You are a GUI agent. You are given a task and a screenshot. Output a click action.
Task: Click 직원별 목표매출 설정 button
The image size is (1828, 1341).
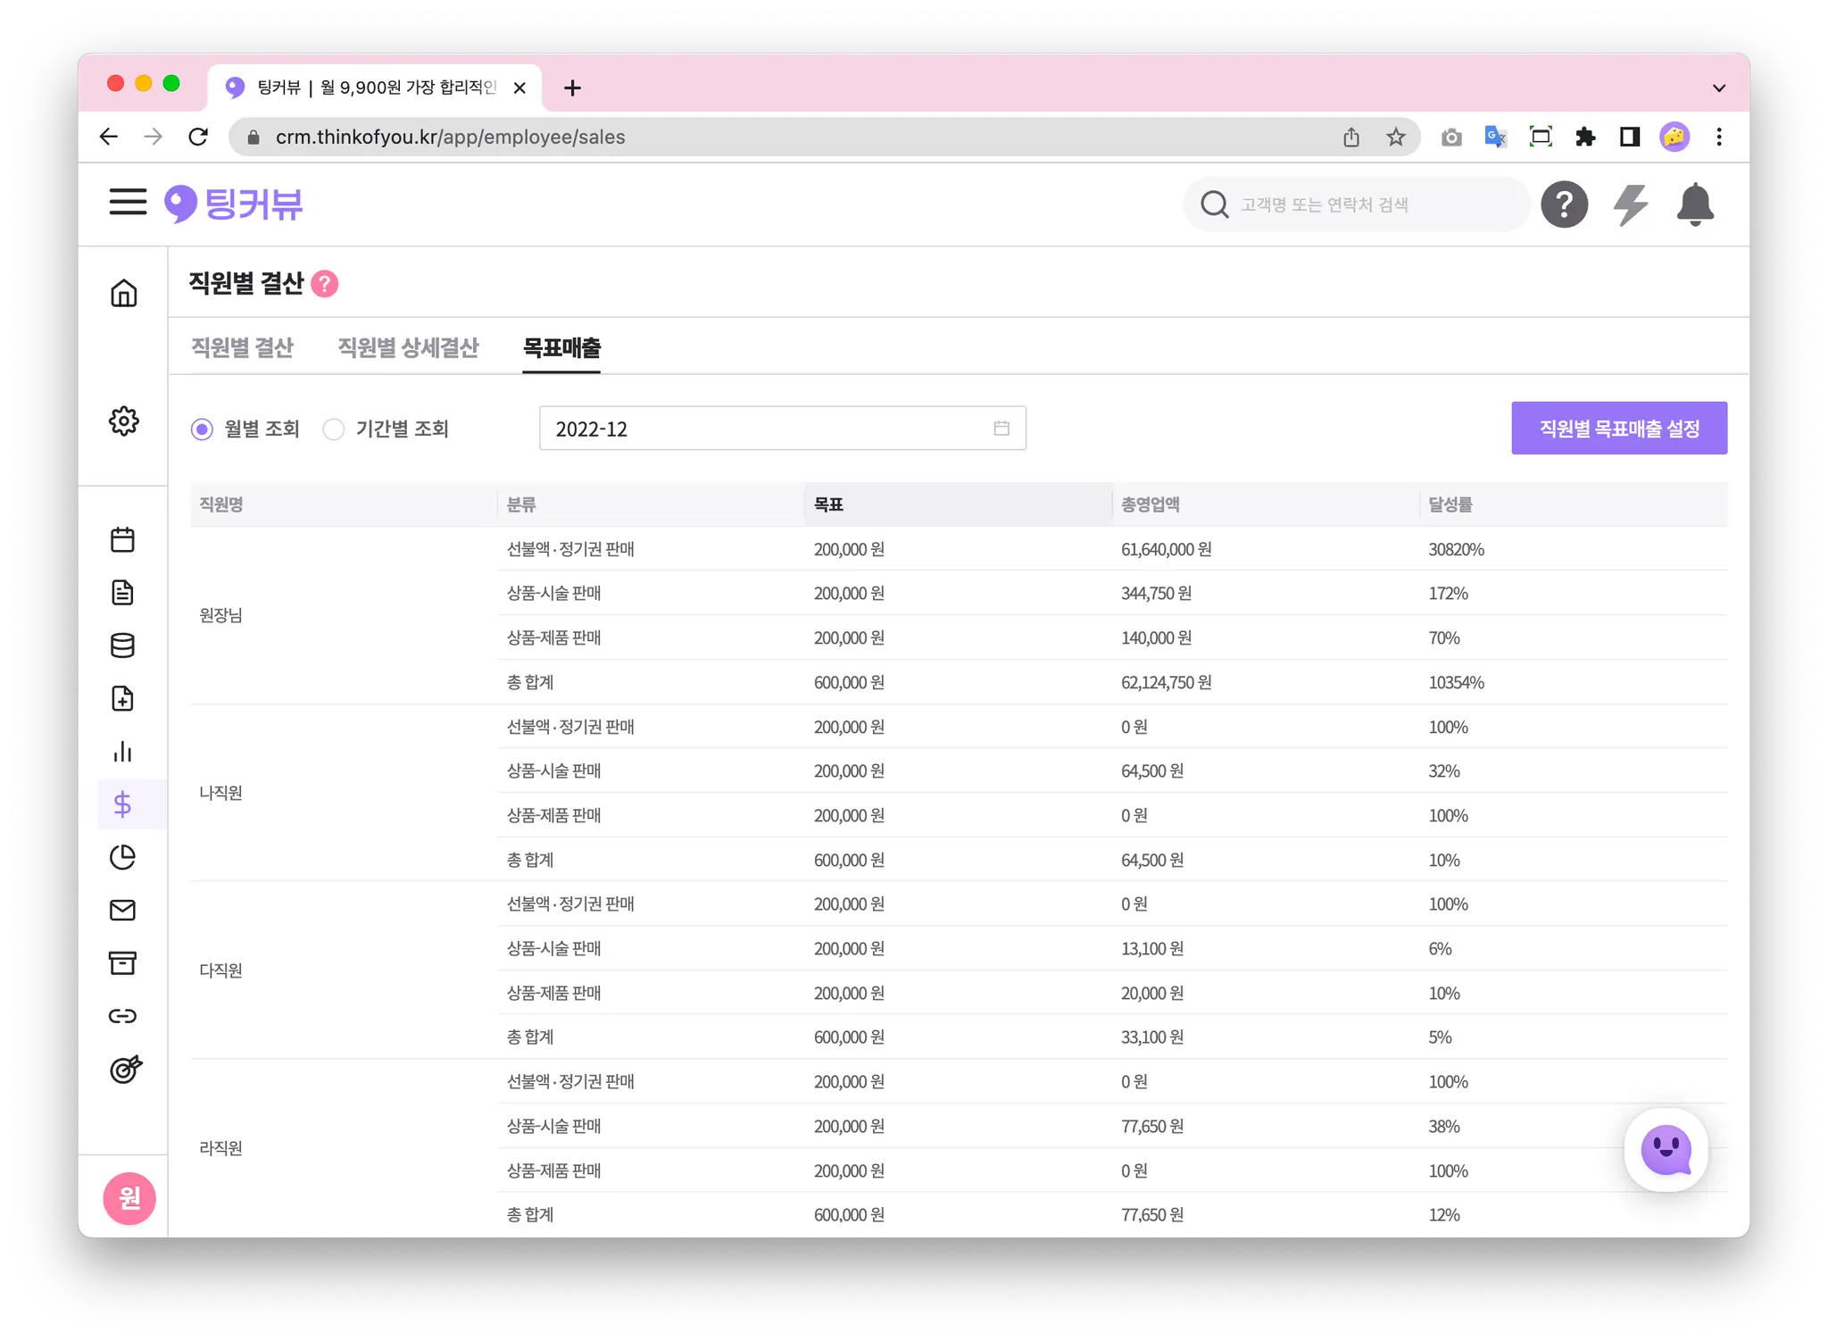tap(1618, 429)
